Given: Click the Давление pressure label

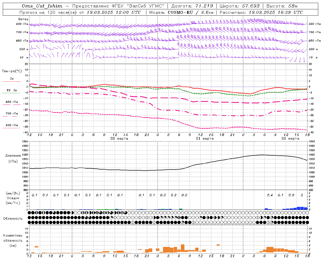Looking at the screenshot, I should point(13,156).
